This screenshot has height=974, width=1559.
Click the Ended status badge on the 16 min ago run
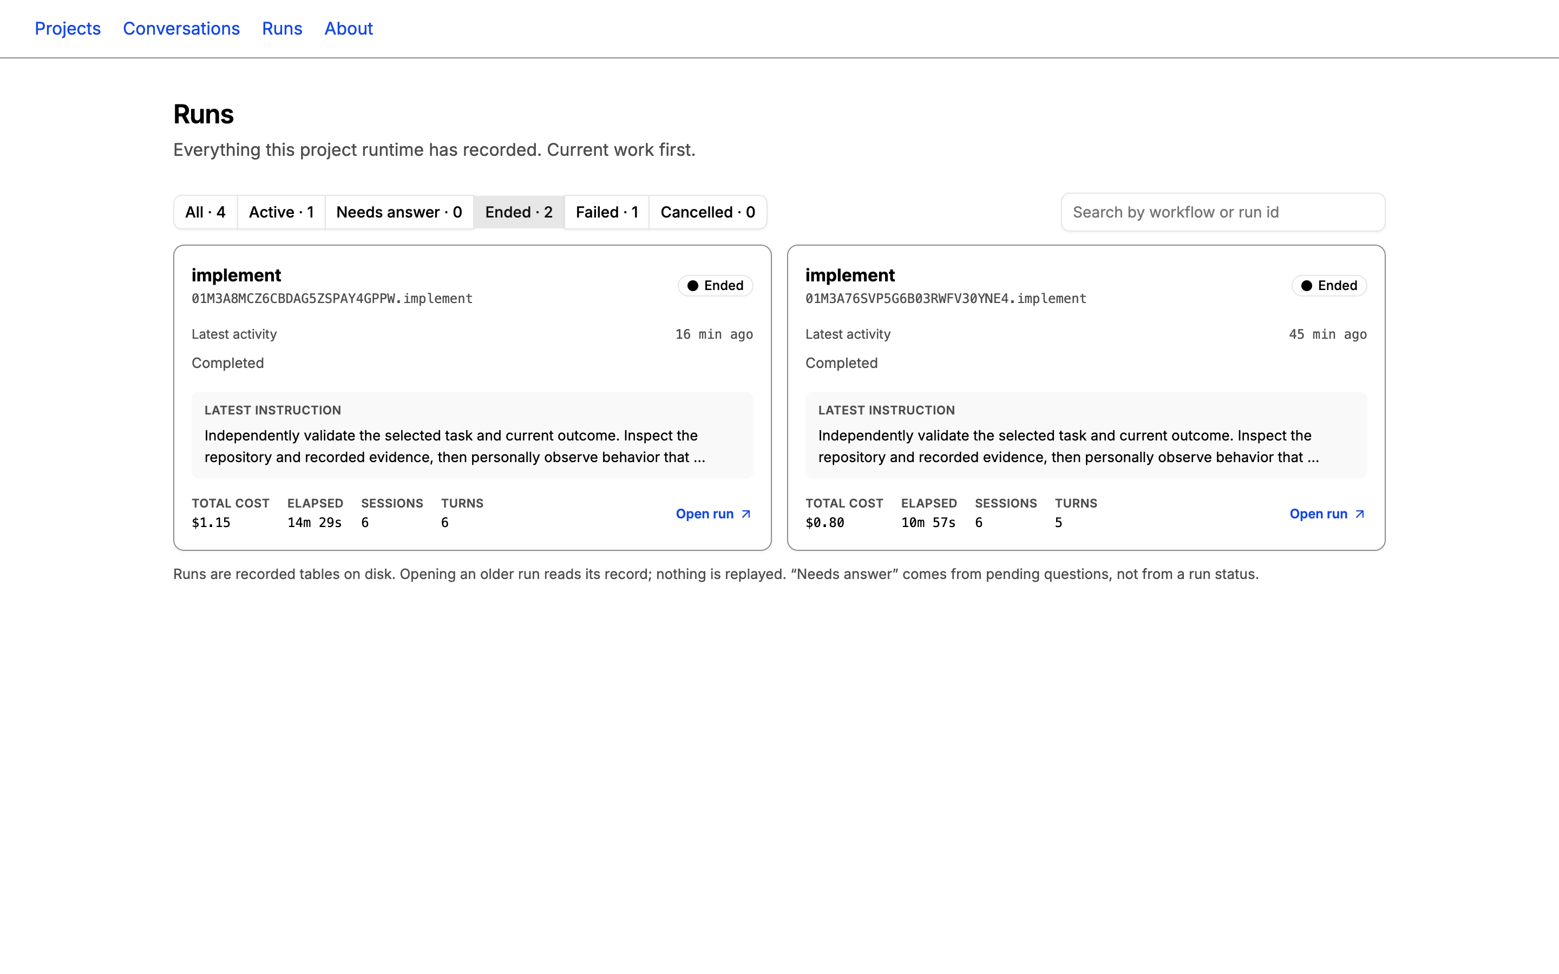716,285
